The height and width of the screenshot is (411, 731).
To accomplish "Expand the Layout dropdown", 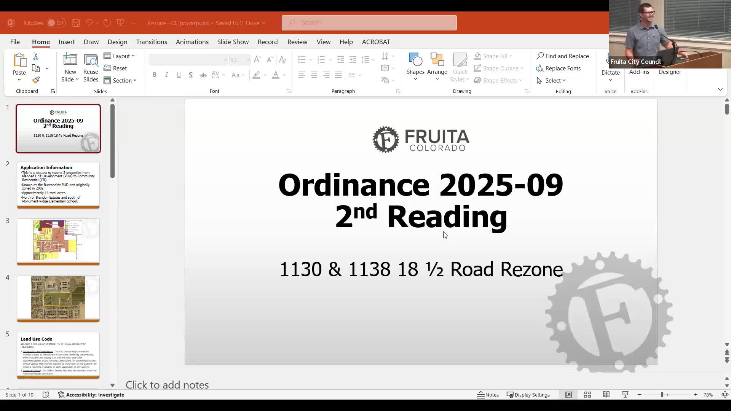I will tap(120, 56).
